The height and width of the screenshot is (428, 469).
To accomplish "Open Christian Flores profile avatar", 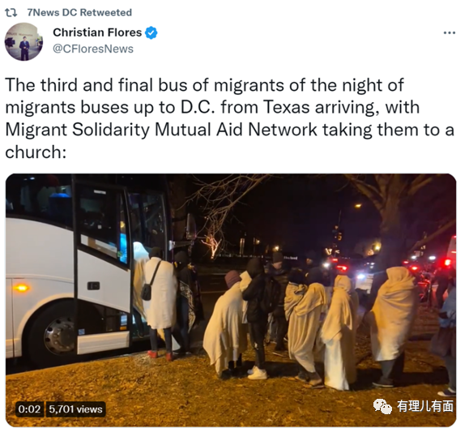I will coord(23,41).
